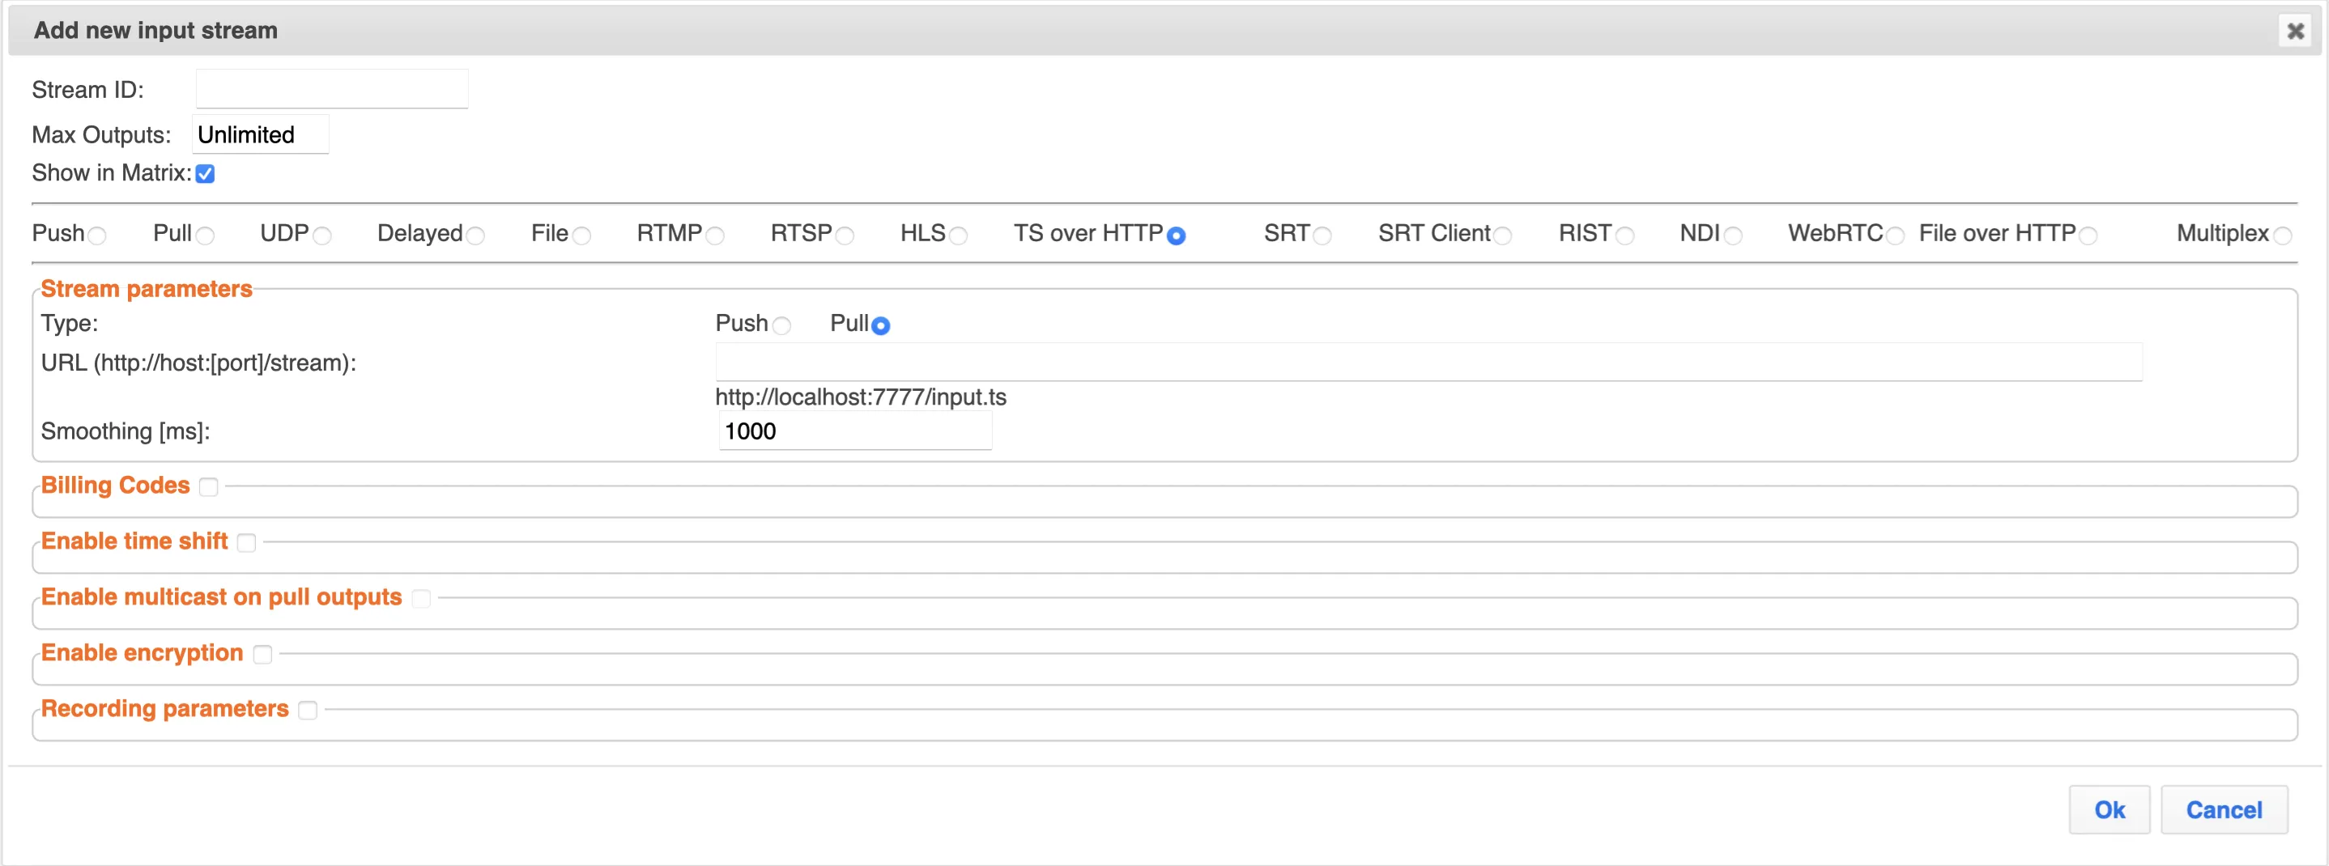This screenshot has width=2329, height=866.
Task: Choose the SRT input radio button
Action: point(1322,236)
